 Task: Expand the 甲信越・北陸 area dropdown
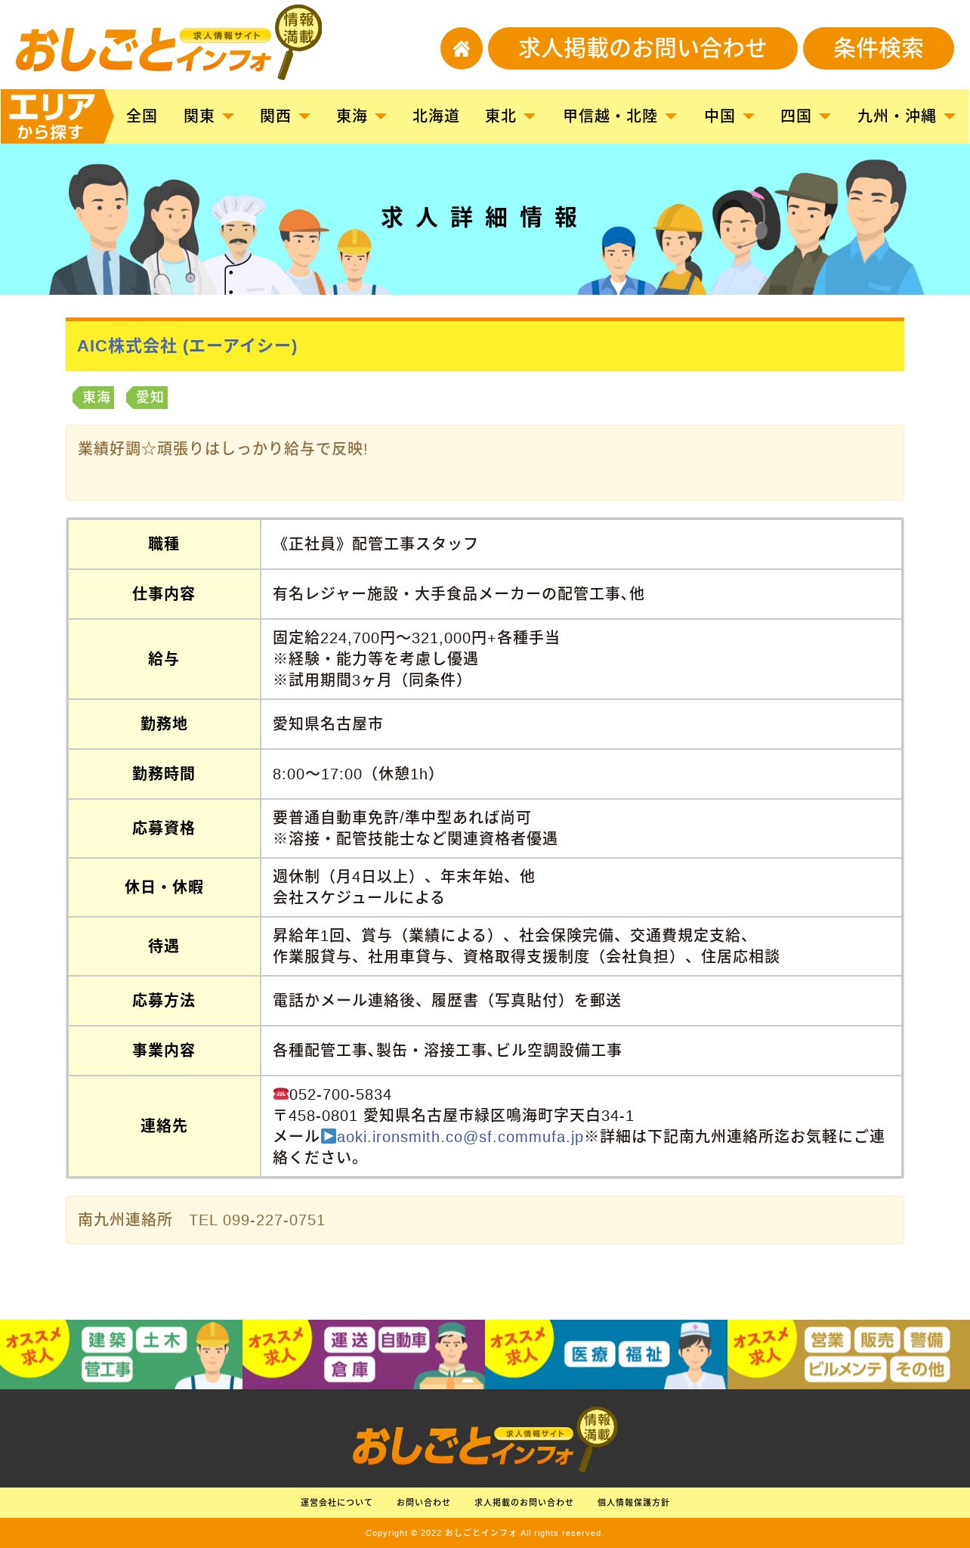(x=619, y=116)
